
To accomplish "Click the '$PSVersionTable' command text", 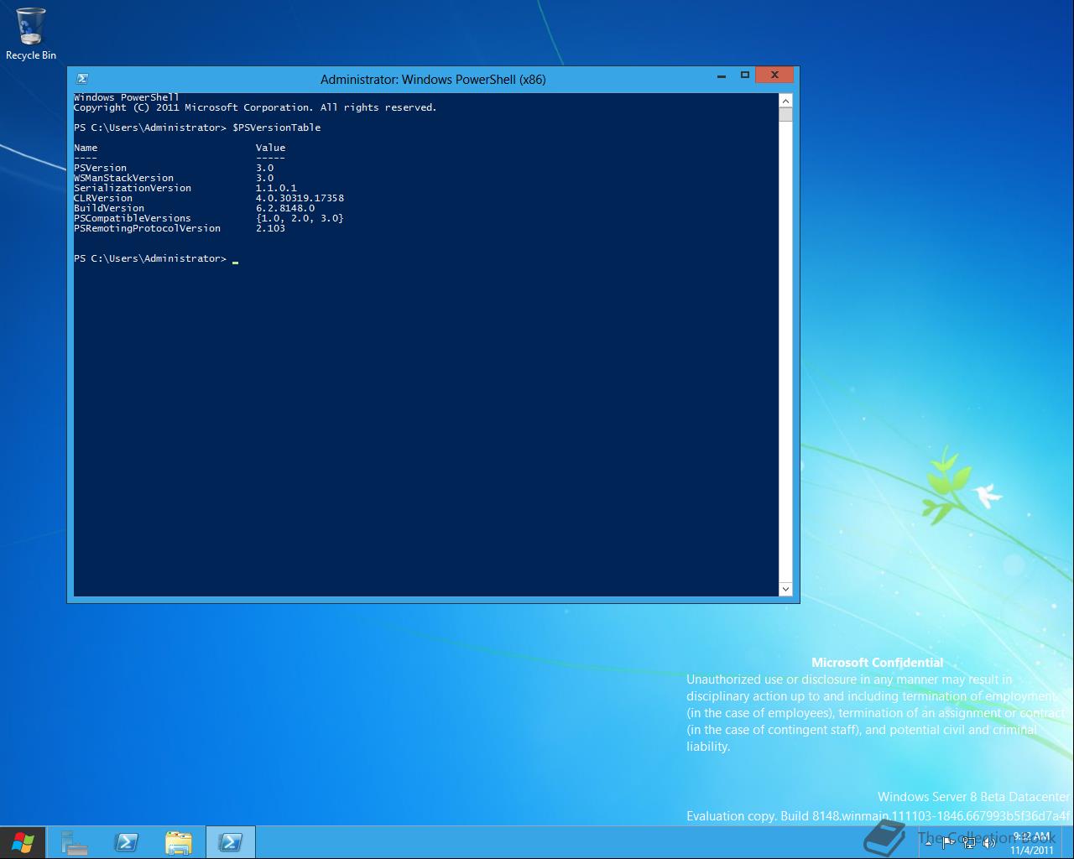I will 277,128.
